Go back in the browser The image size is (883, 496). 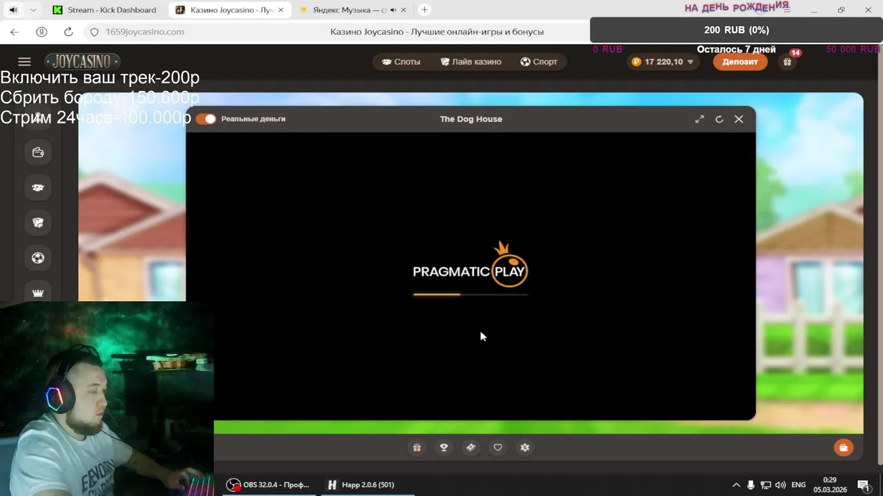coord(14,32)
